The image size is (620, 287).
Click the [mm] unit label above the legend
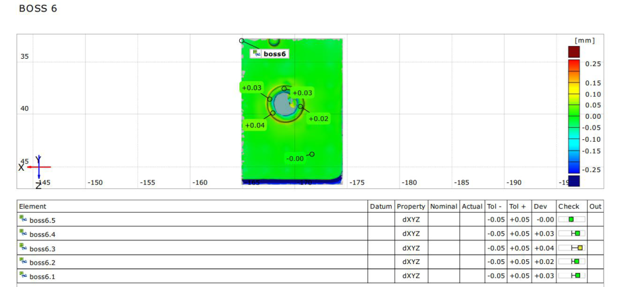[584, 41]
